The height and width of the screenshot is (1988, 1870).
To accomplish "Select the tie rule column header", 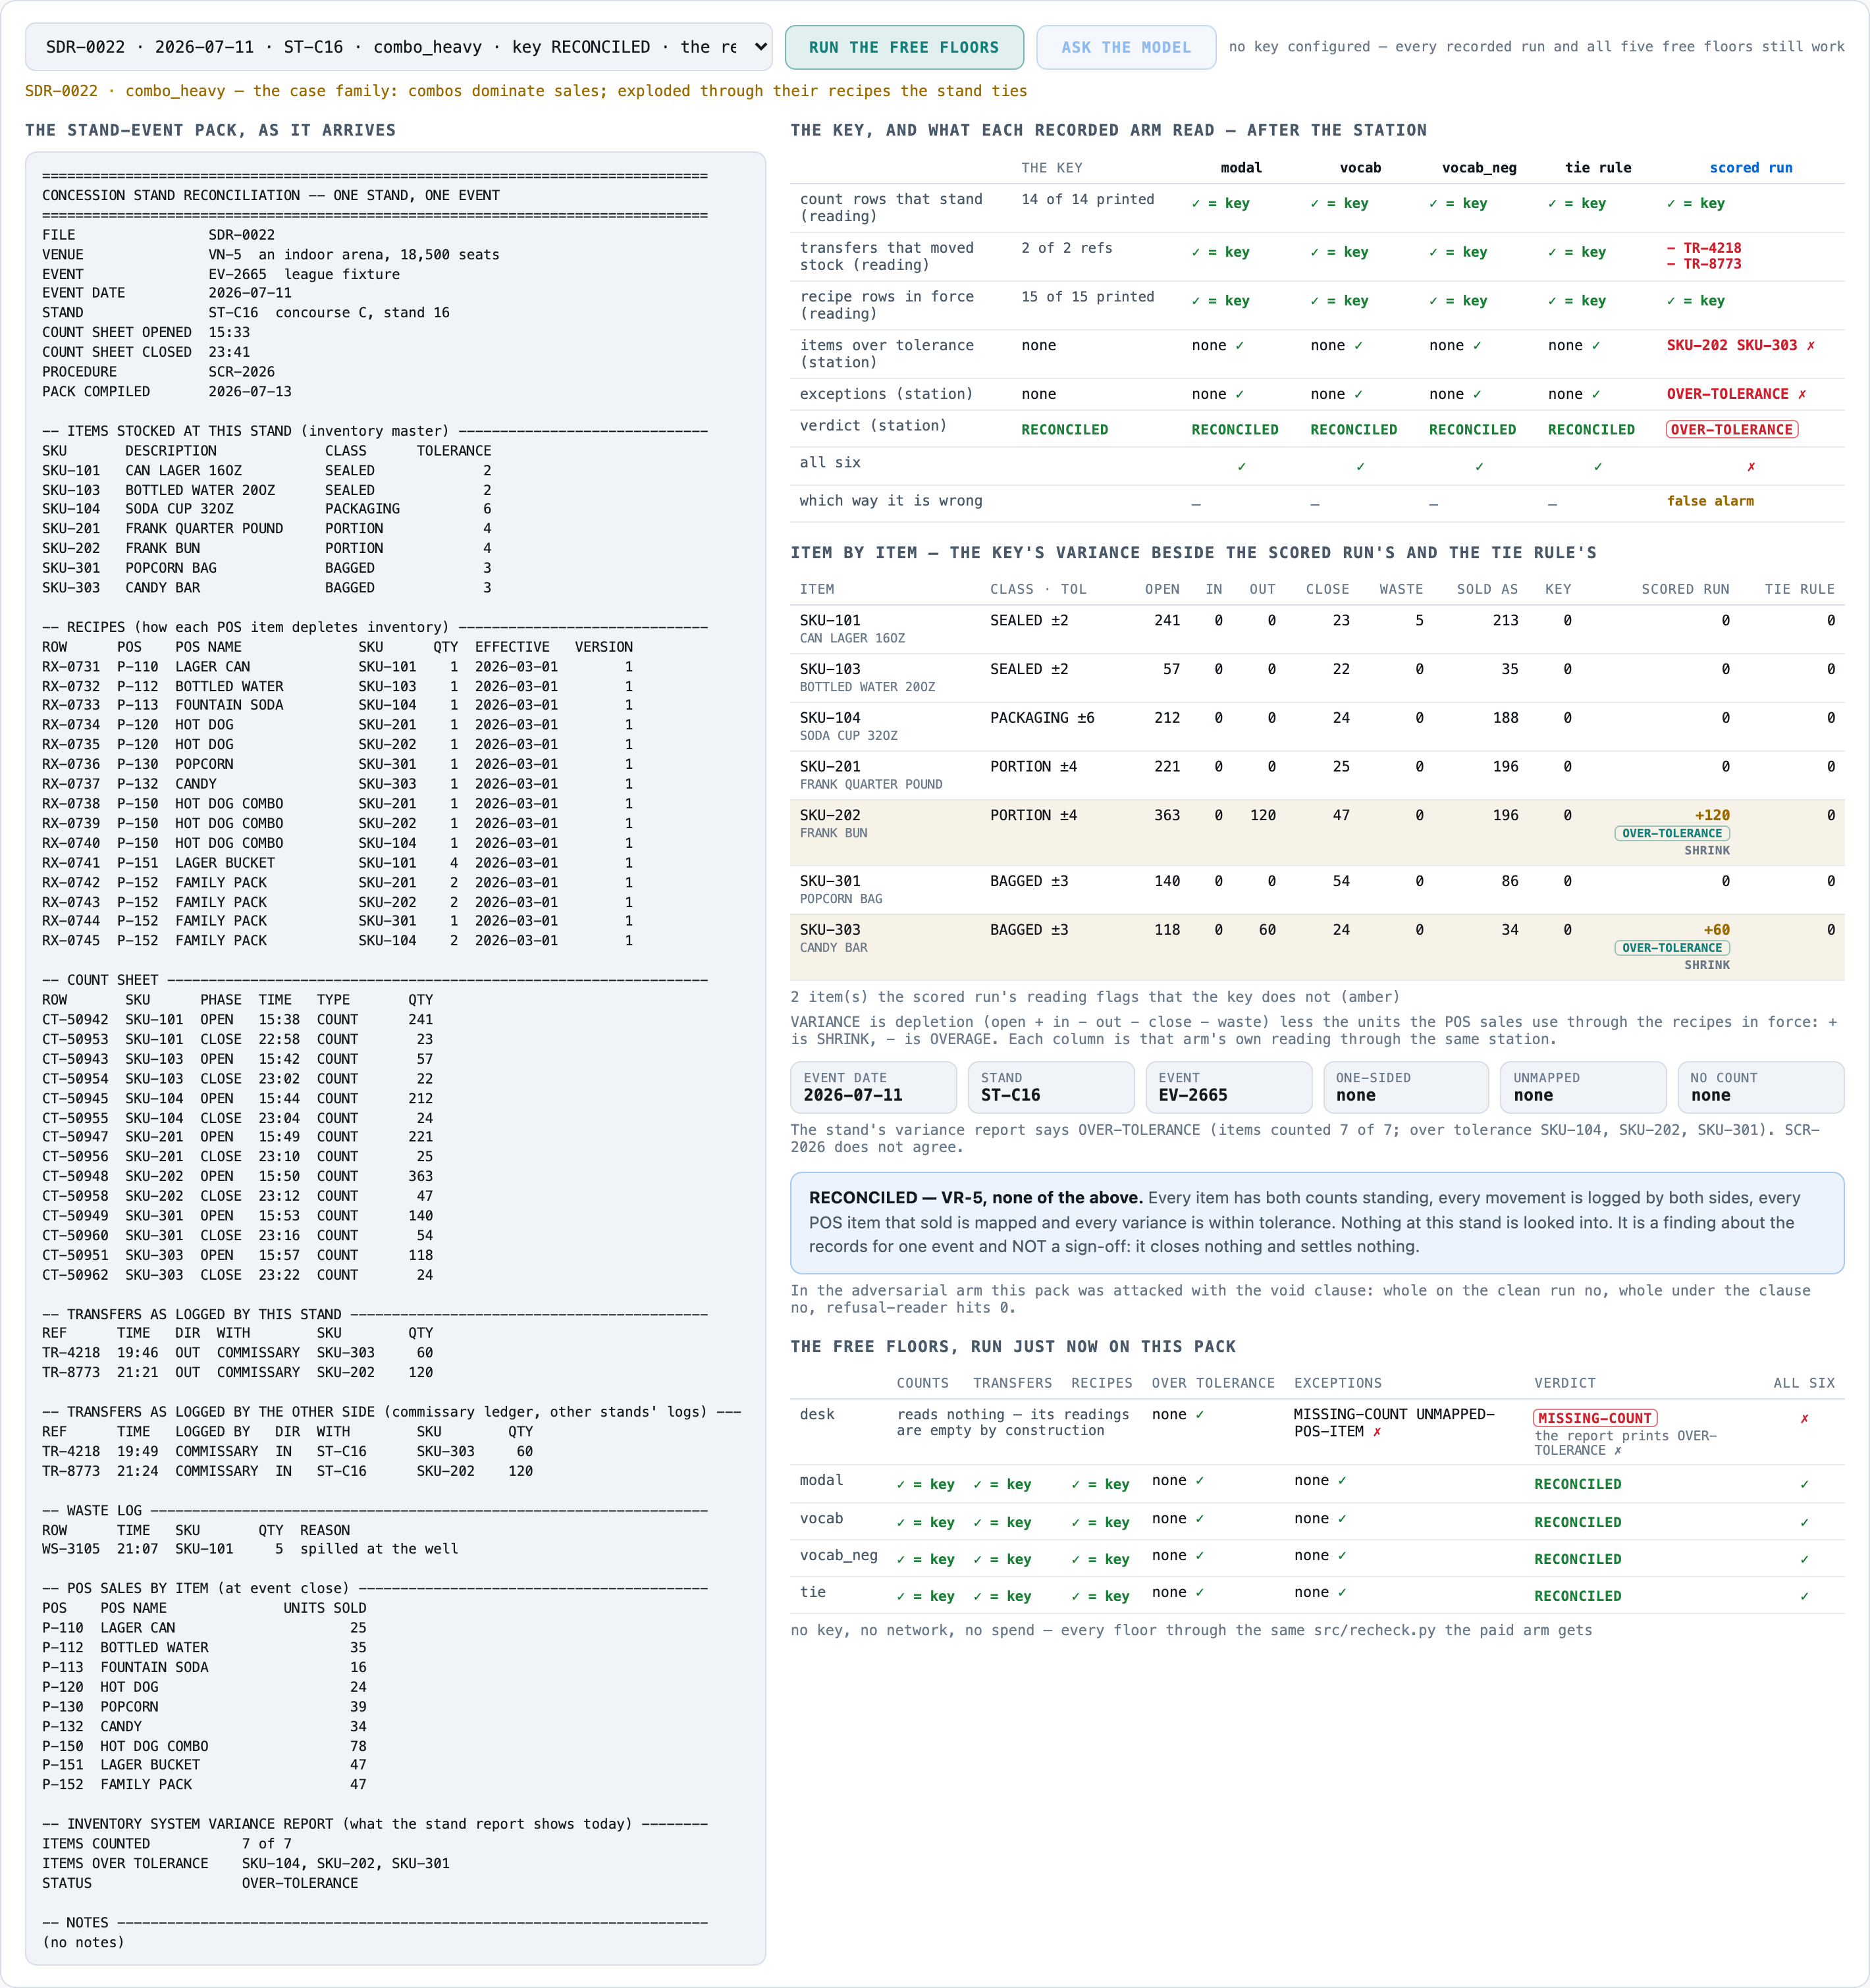I will tap(1597, 168).
